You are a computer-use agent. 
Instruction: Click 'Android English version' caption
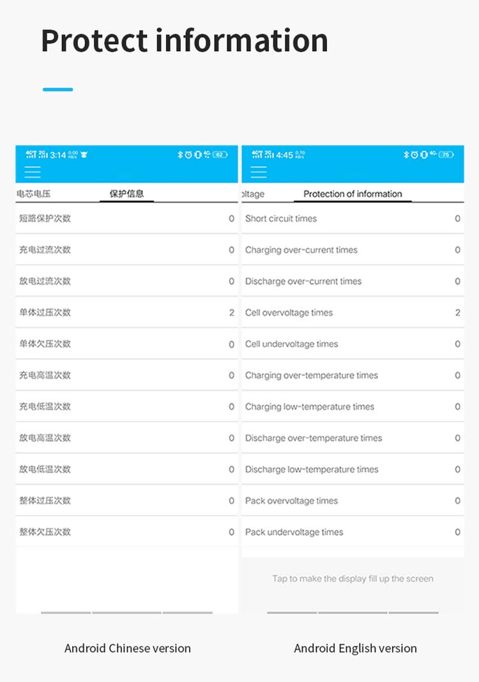355,648
